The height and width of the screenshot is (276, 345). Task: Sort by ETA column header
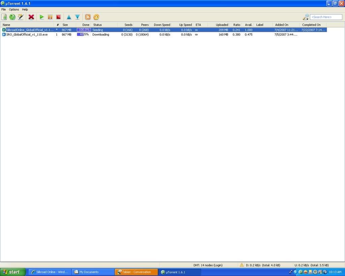pos(201,25)
